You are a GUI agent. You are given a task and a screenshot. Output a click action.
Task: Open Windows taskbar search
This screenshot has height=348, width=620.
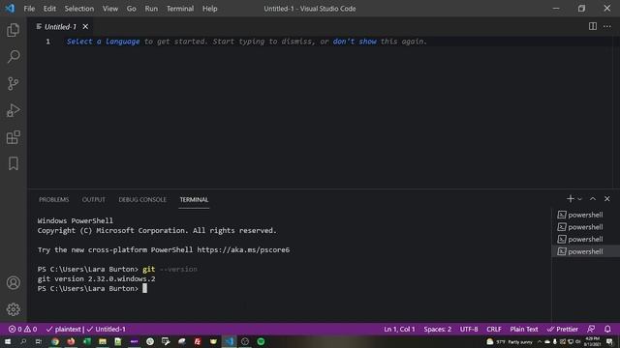(x=23, y=341)
